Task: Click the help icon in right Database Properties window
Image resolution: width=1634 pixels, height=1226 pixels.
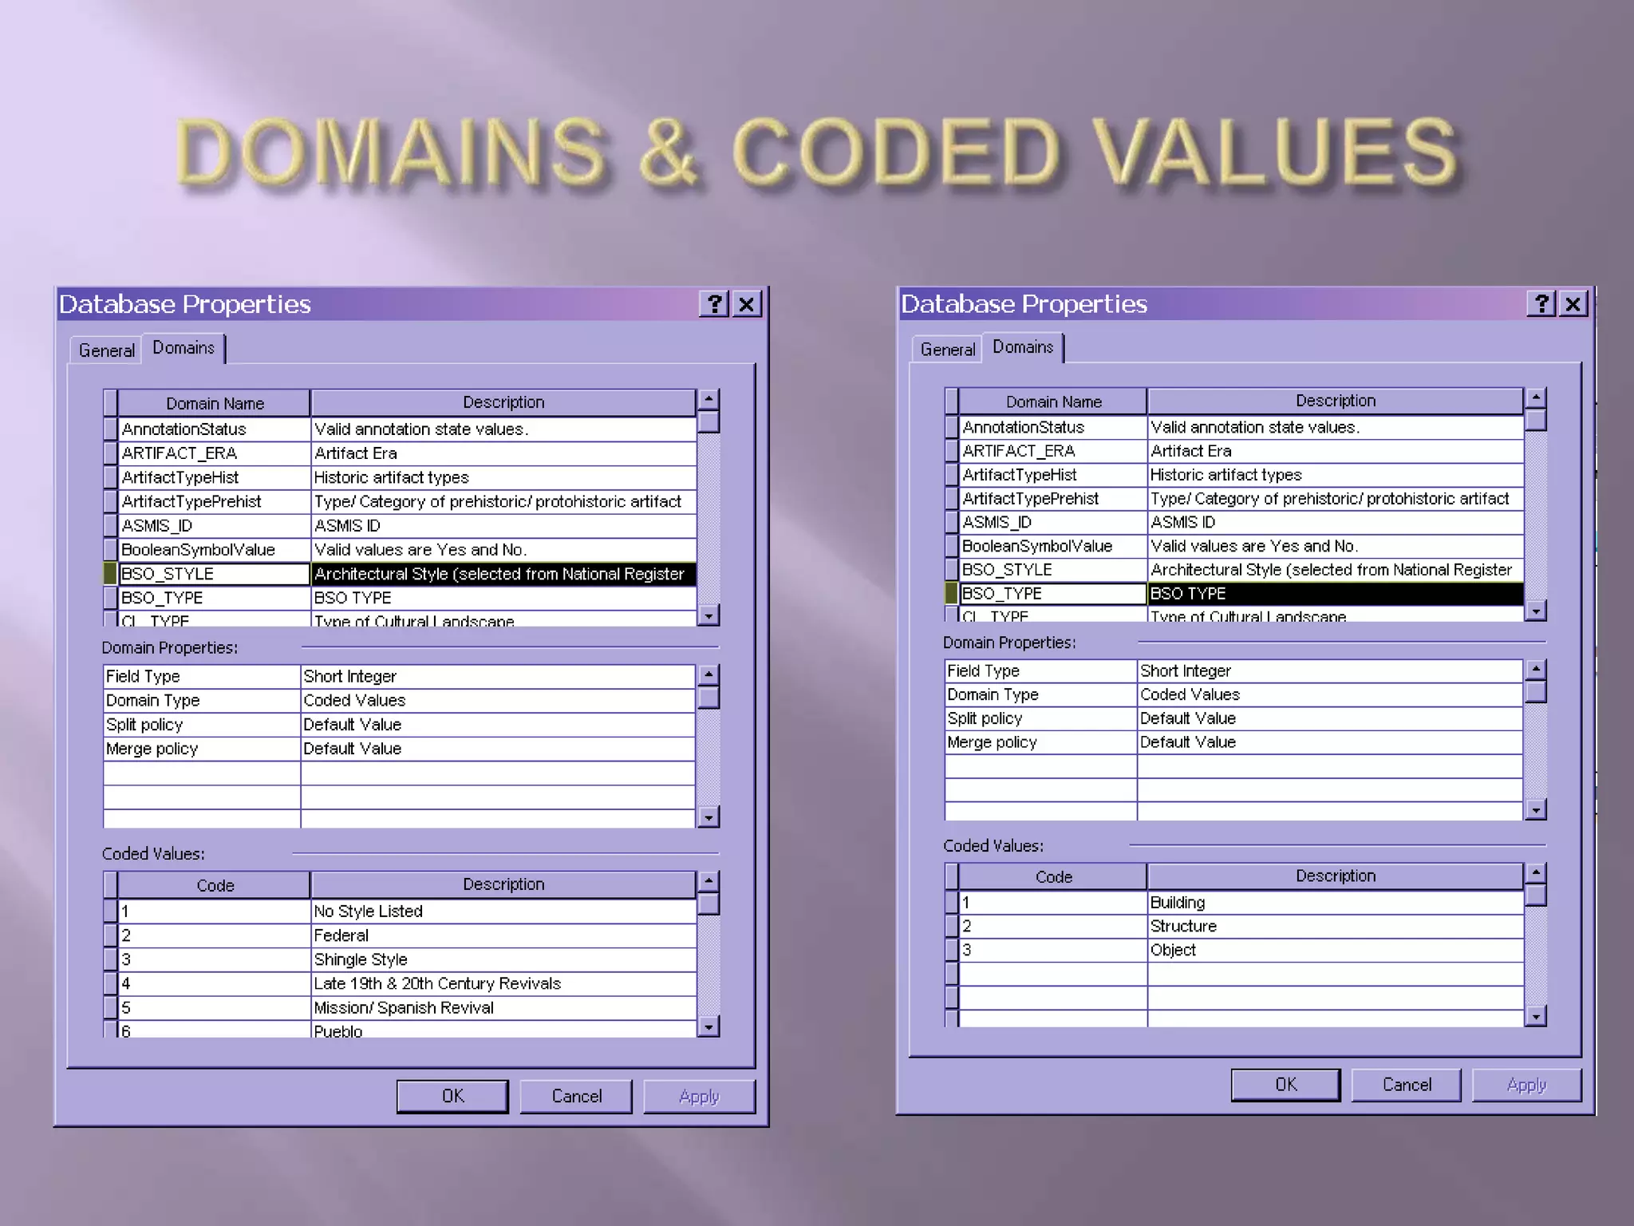Action: click(1541, 304)
